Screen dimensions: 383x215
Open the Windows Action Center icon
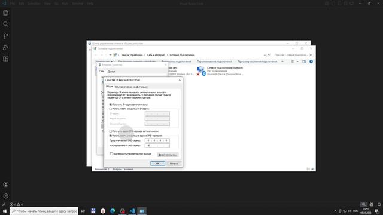click(x=376, y=211)
